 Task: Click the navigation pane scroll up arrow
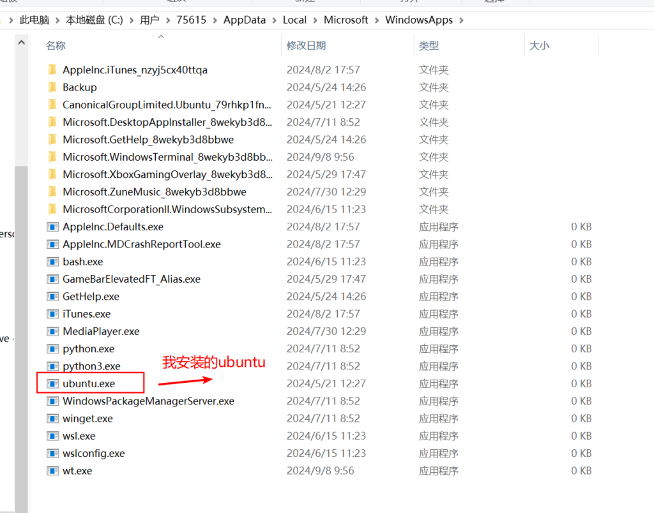[x=21, y=43]
